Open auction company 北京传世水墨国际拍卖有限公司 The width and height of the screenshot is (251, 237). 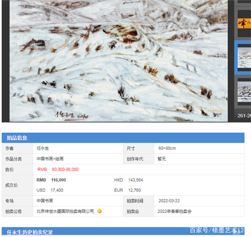65,211
